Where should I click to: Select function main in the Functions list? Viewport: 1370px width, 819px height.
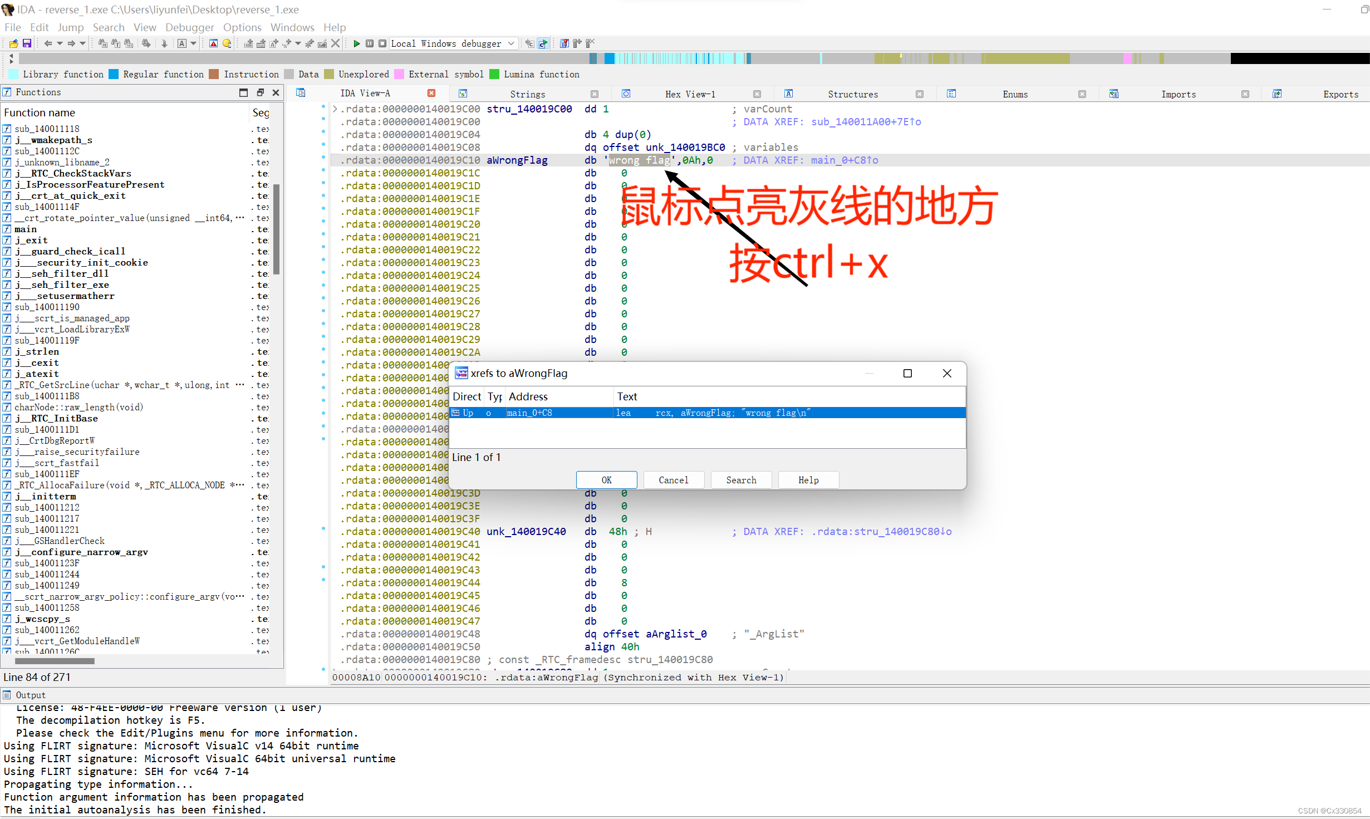click(26, 229)
